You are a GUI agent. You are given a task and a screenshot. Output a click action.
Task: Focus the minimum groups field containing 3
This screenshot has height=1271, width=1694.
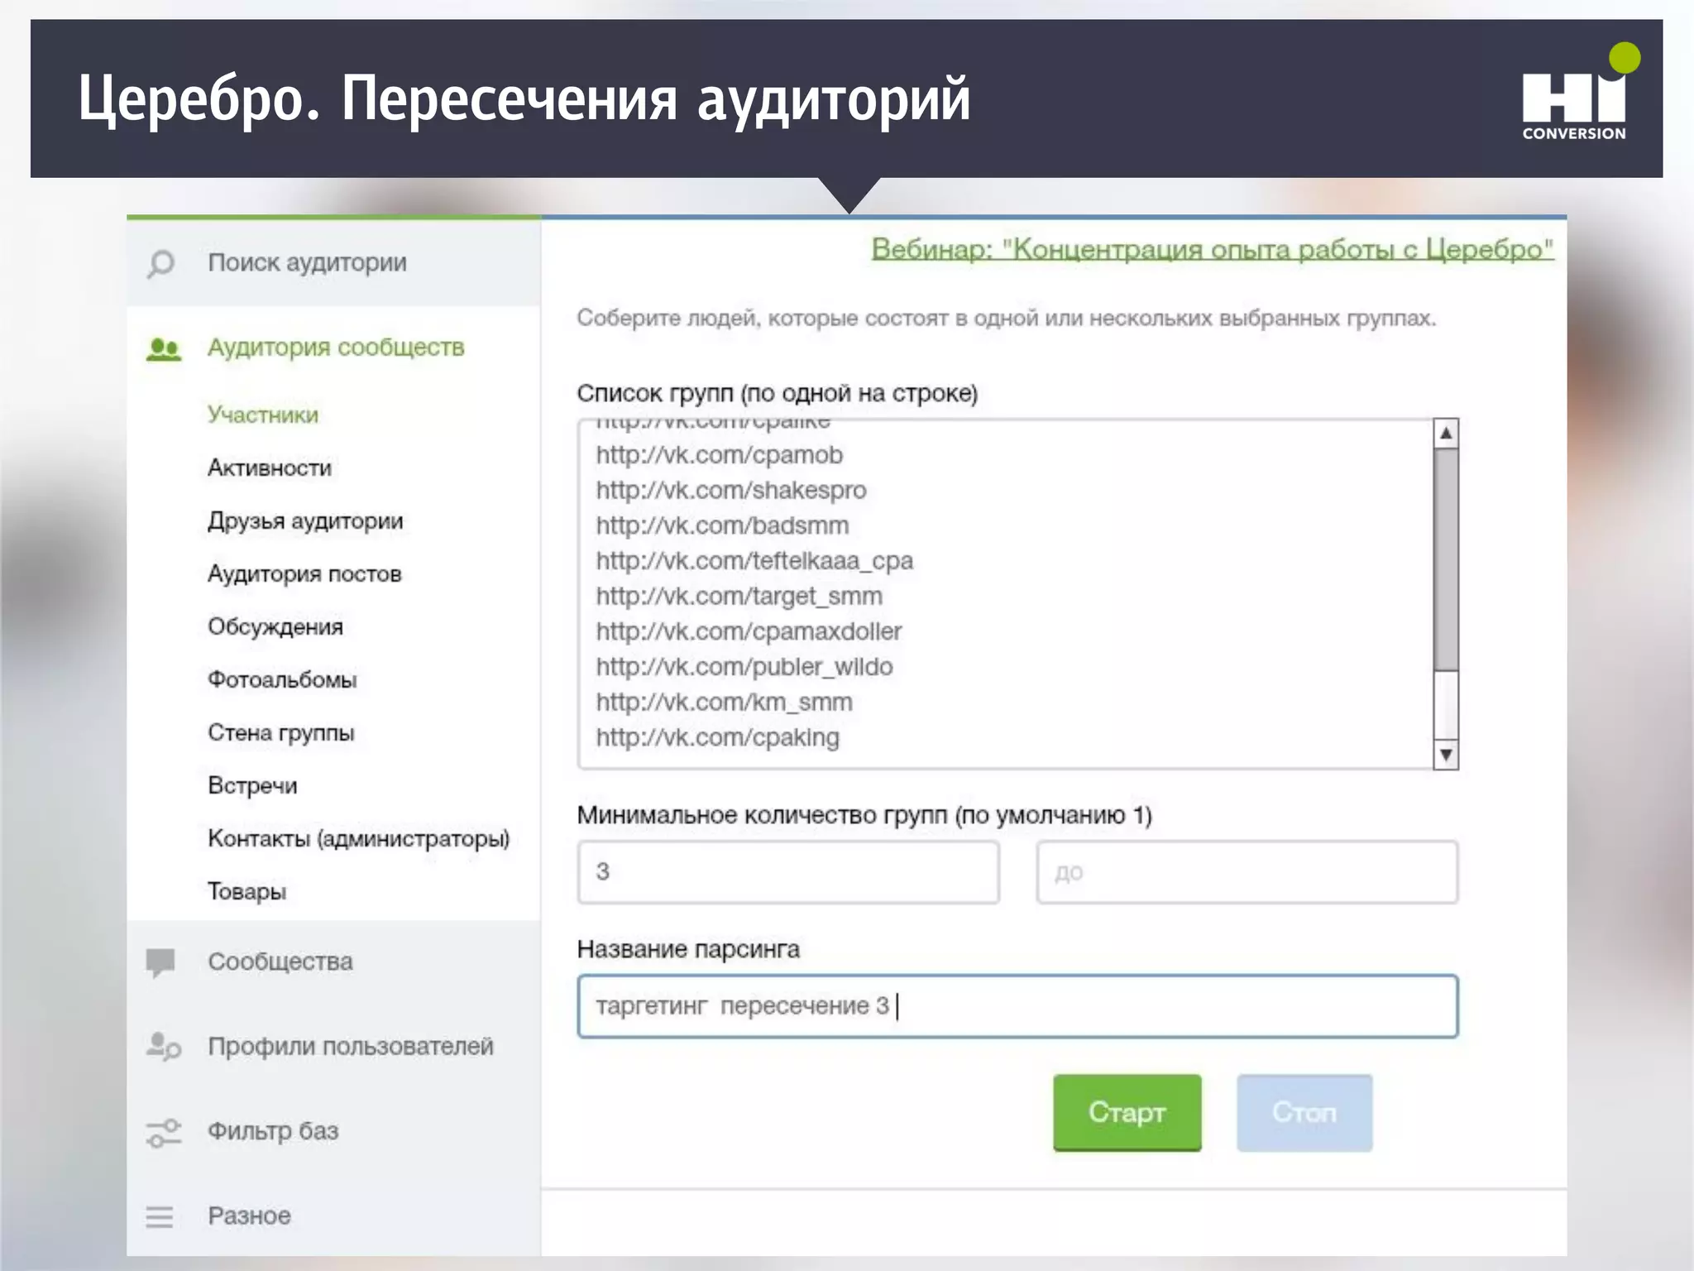pos(788,872)
